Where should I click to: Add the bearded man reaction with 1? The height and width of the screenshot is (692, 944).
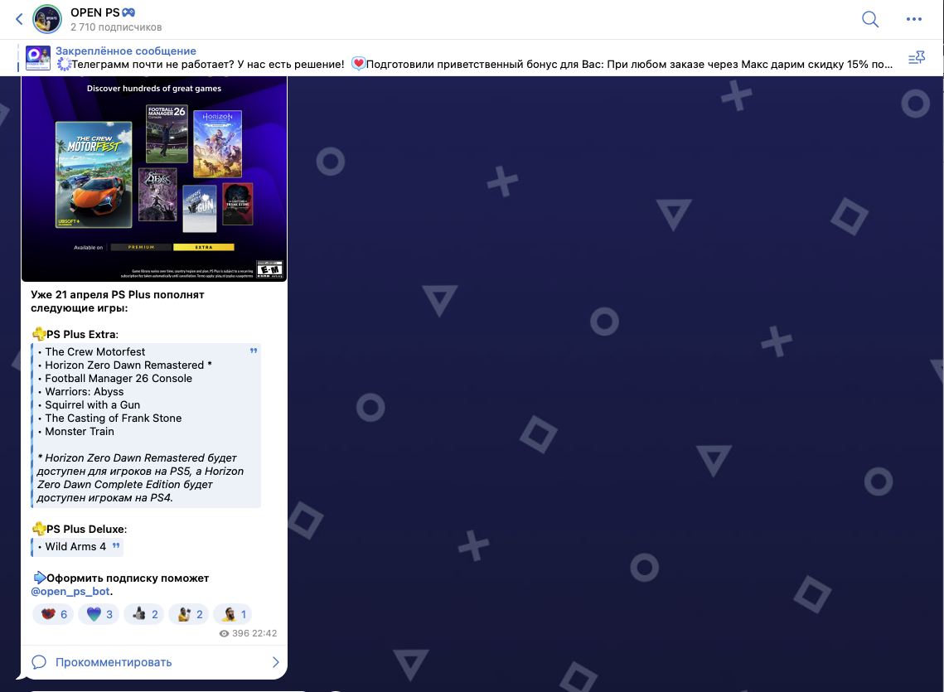233,614
